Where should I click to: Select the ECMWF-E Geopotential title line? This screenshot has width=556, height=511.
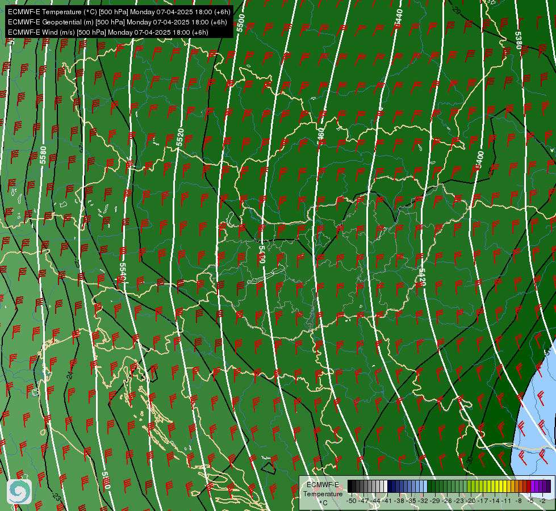[x=118, y=22]
